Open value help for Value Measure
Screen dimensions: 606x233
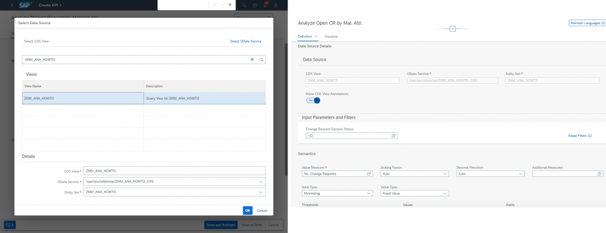[x=369, y=173]
